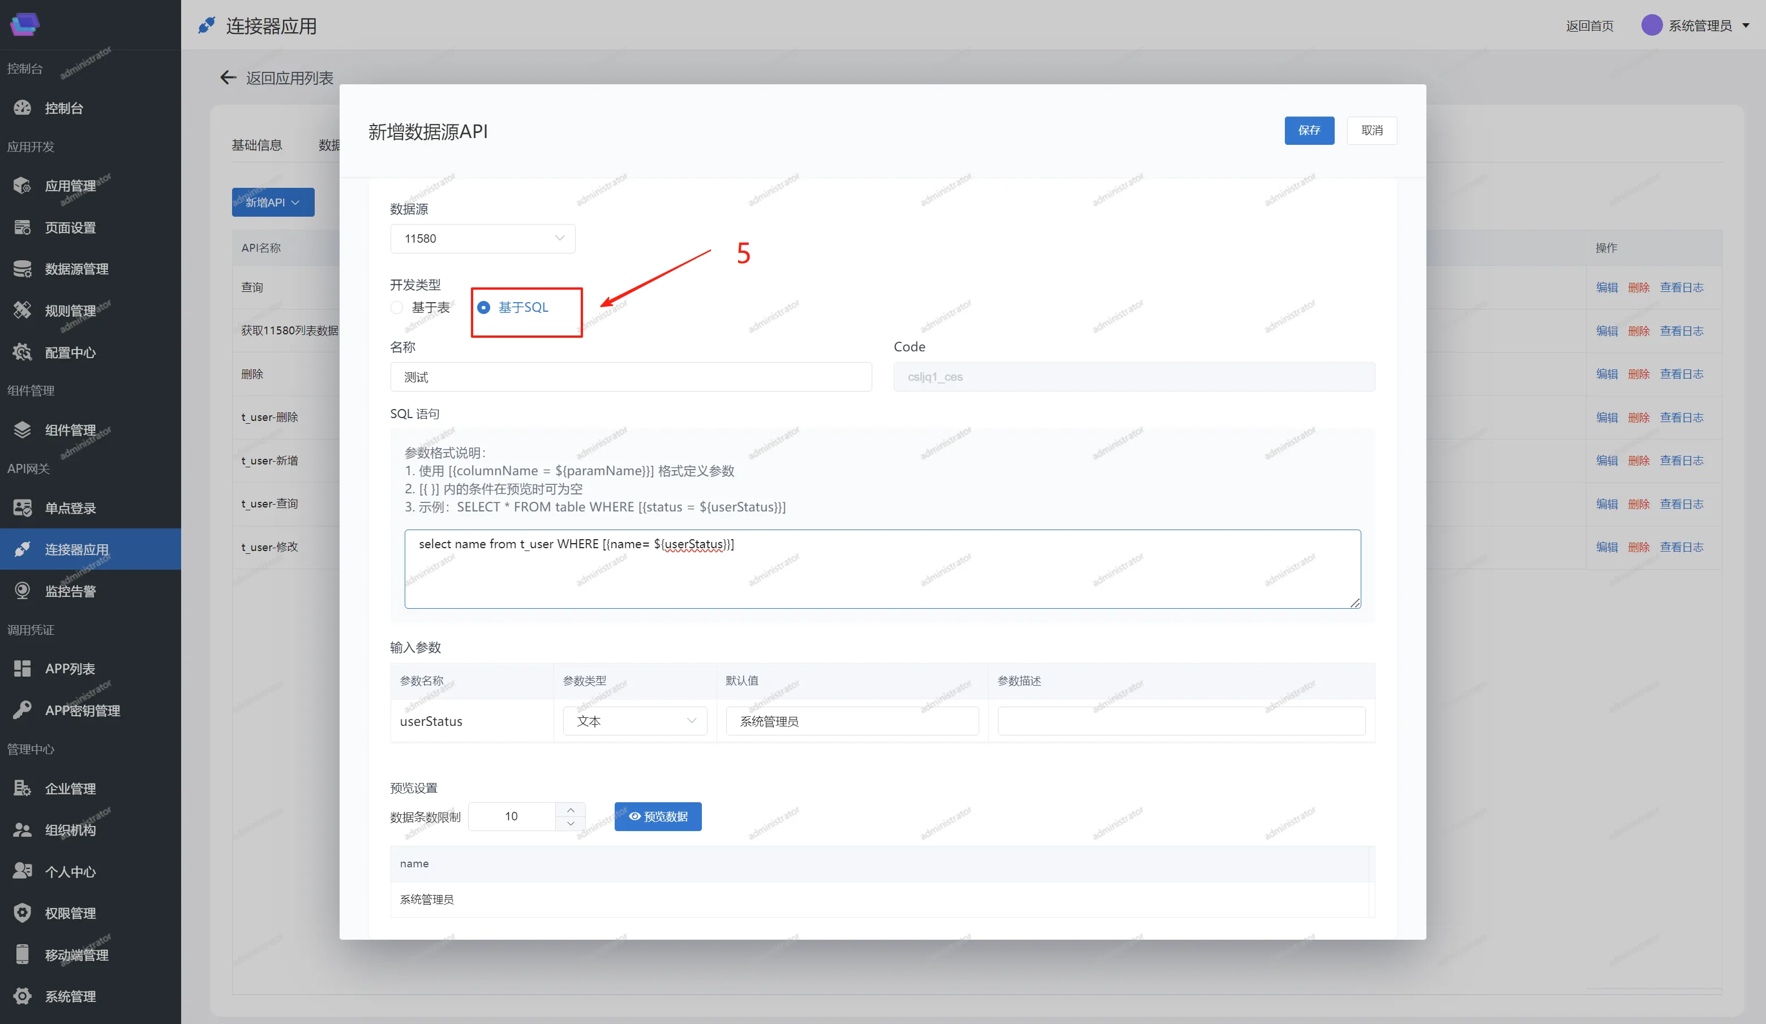Open 数据源管理 database icon in sidebar
This screenshot has width=1766, height=1024.
click(23, 269)
